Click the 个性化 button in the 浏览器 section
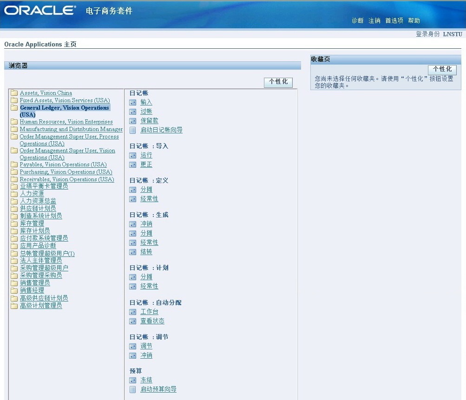 coord(278,82)
